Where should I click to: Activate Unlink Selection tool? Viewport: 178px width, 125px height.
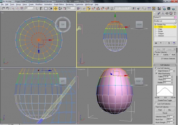18,8
